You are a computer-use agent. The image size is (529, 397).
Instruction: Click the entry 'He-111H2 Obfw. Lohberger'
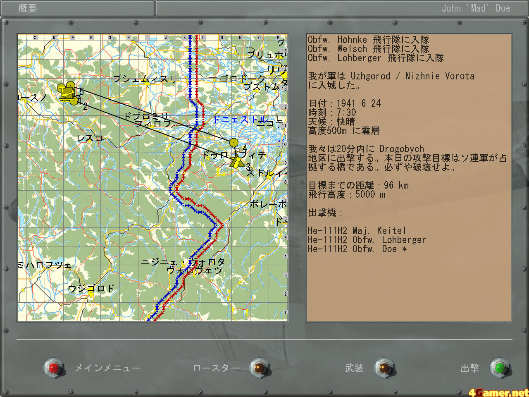(367, 240)
